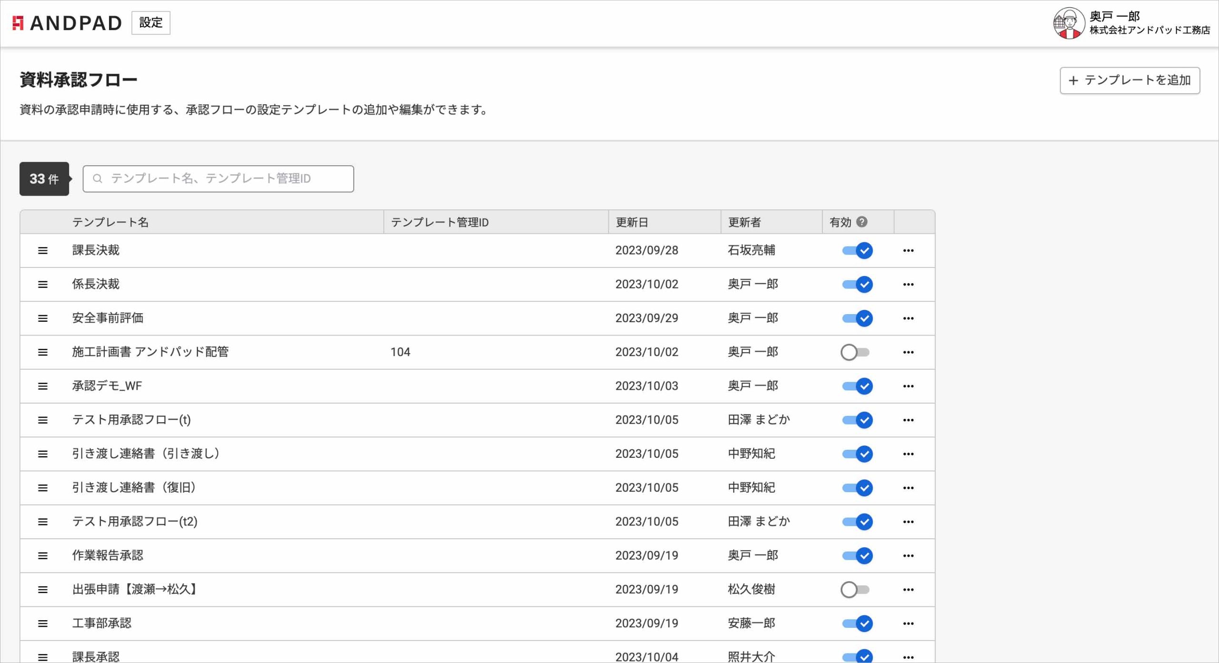Open more options for テスト用承認フロー(t)

908,420
